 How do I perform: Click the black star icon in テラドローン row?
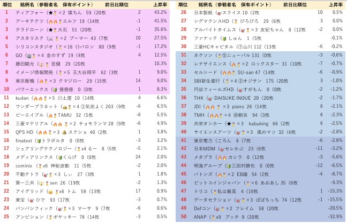pyautogui.click(x=51, y=29)
